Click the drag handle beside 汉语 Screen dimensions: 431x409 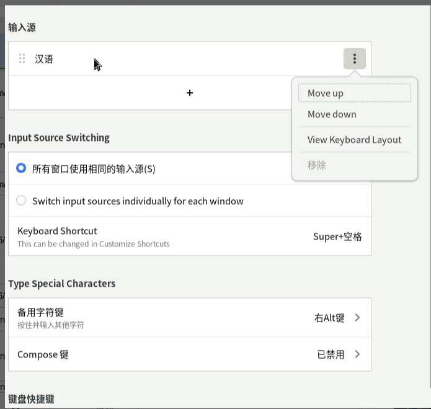pyautogui.click(x=22, y=59)
